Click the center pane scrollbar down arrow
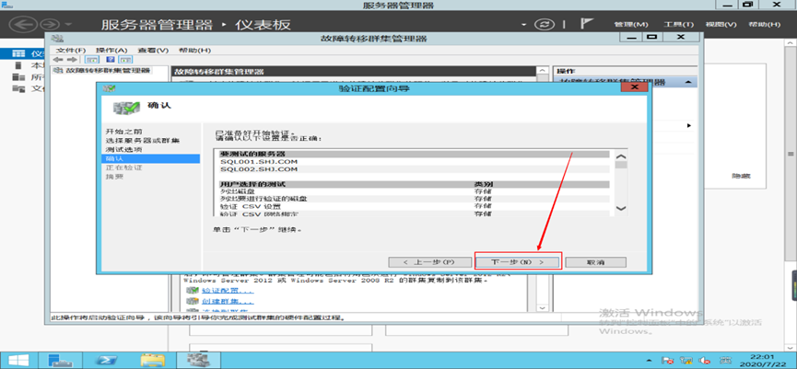 pyautogui.click(x=543, y=308)
